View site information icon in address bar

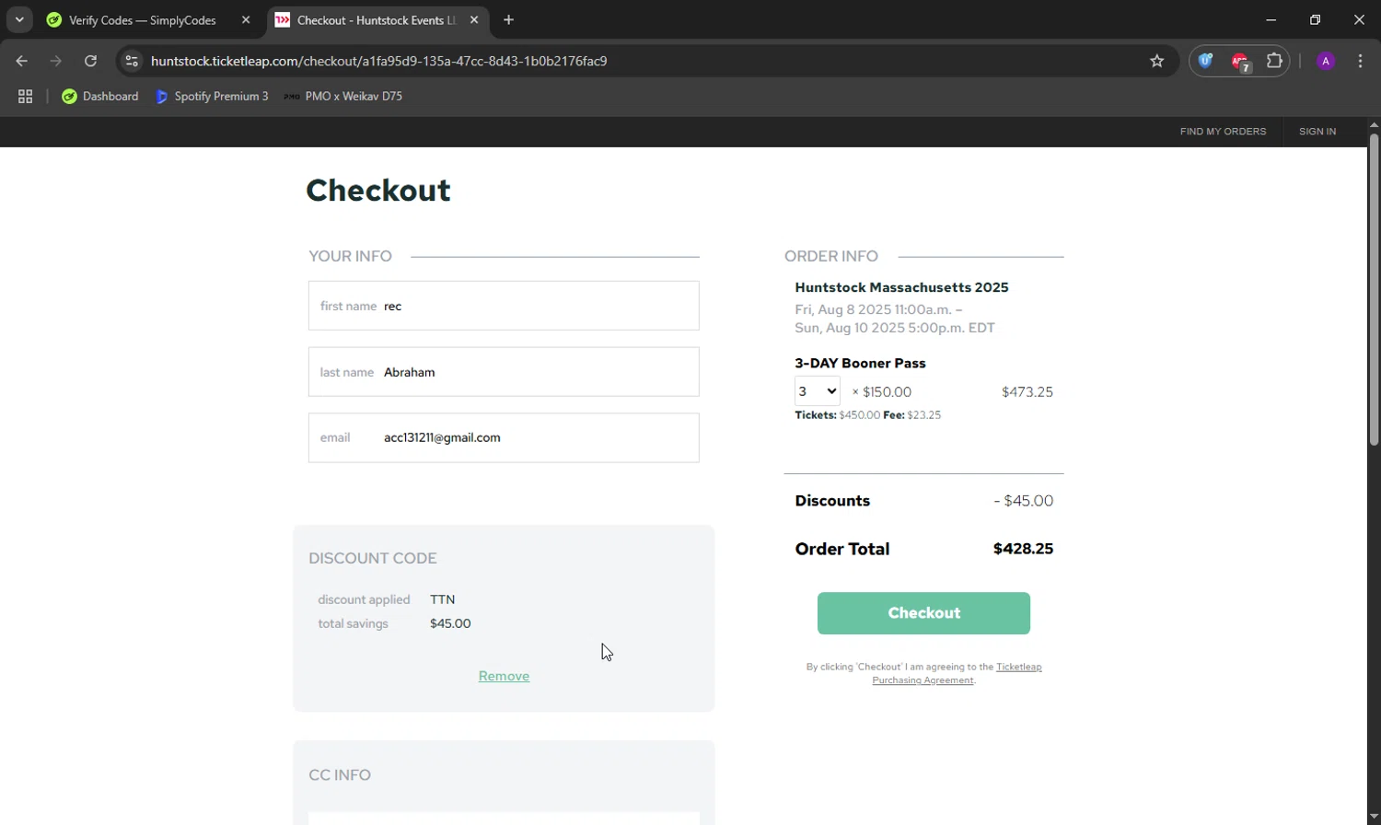(x=132, y=61)
